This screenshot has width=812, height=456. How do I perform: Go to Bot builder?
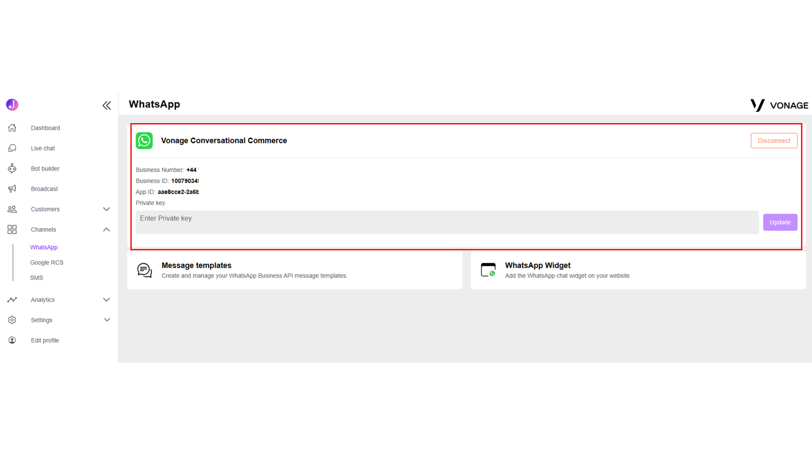pyautogui.click(x=45, y=168)
